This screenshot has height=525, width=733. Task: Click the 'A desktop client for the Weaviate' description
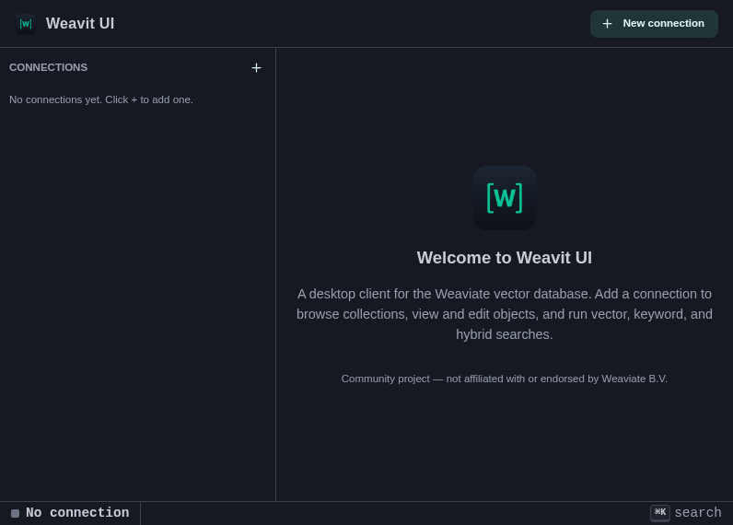point(505,314)
